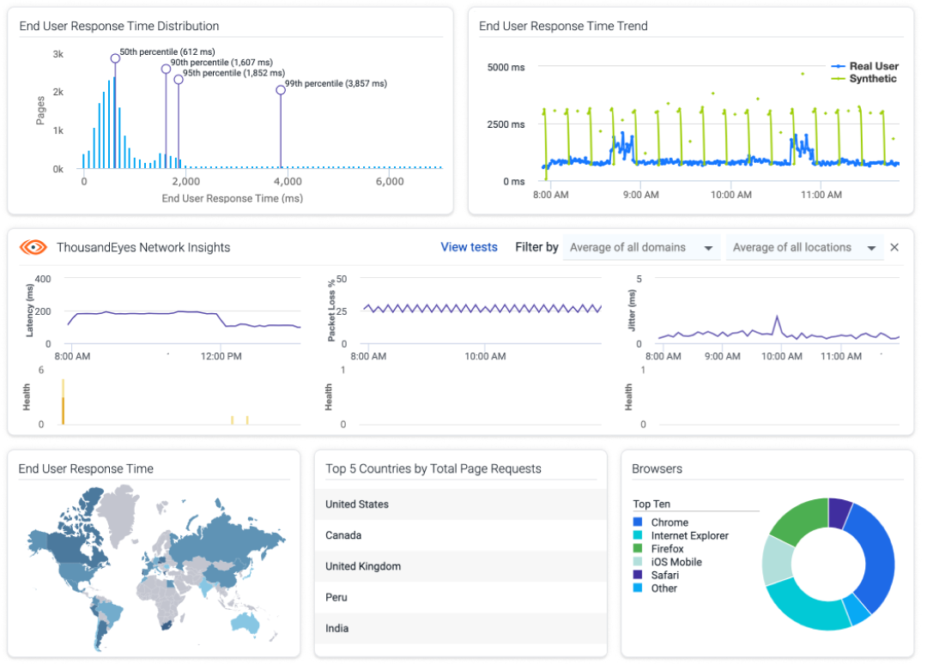Click the 99th percentile marker
Screen dimensions: 927x664
281,89
